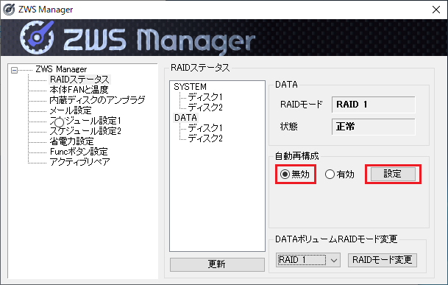Viewport: 448px width, 285px height.
Task: Open 本体FANと温度 in the tree
Action: click(x=79, y=90)
